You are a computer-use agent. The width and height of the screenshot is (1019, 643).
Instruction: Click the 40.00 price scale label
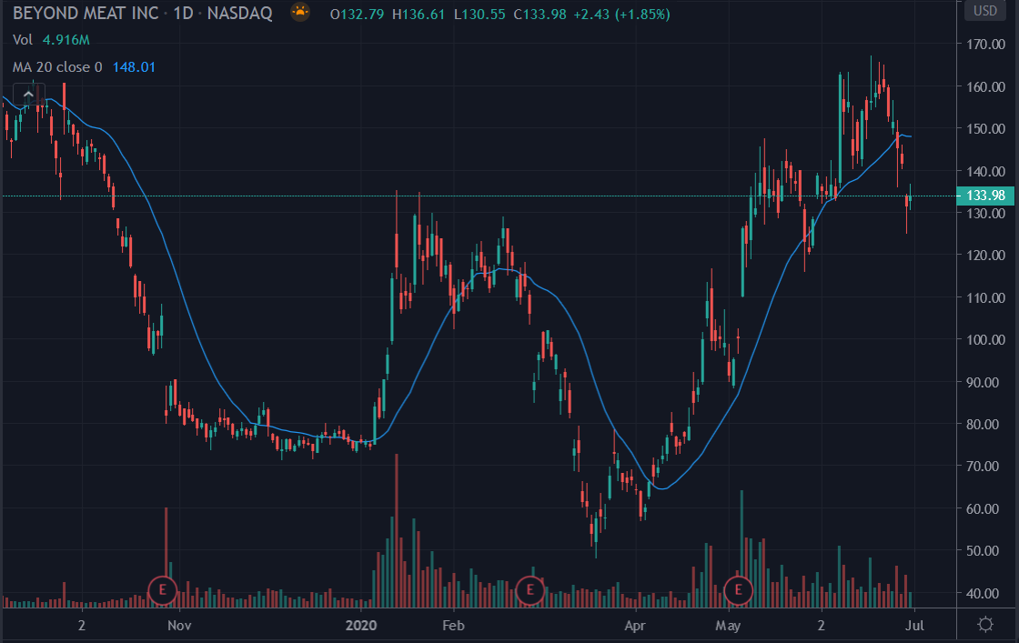(986, 593)
